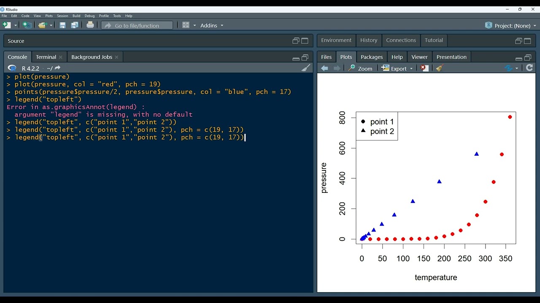Restore the Plots pane size

[527, 58]
